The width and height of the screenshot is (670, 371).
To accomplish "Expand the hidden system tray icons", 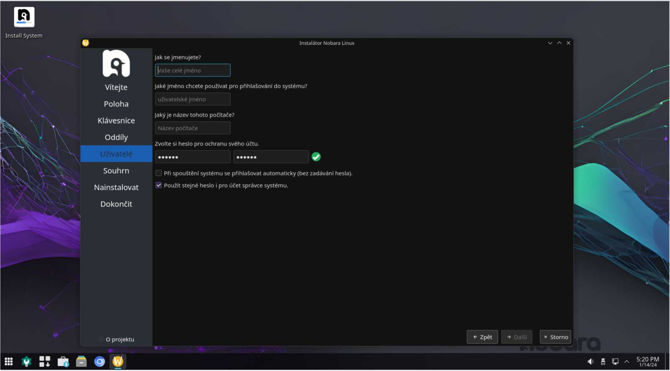I will pos(627,361).
